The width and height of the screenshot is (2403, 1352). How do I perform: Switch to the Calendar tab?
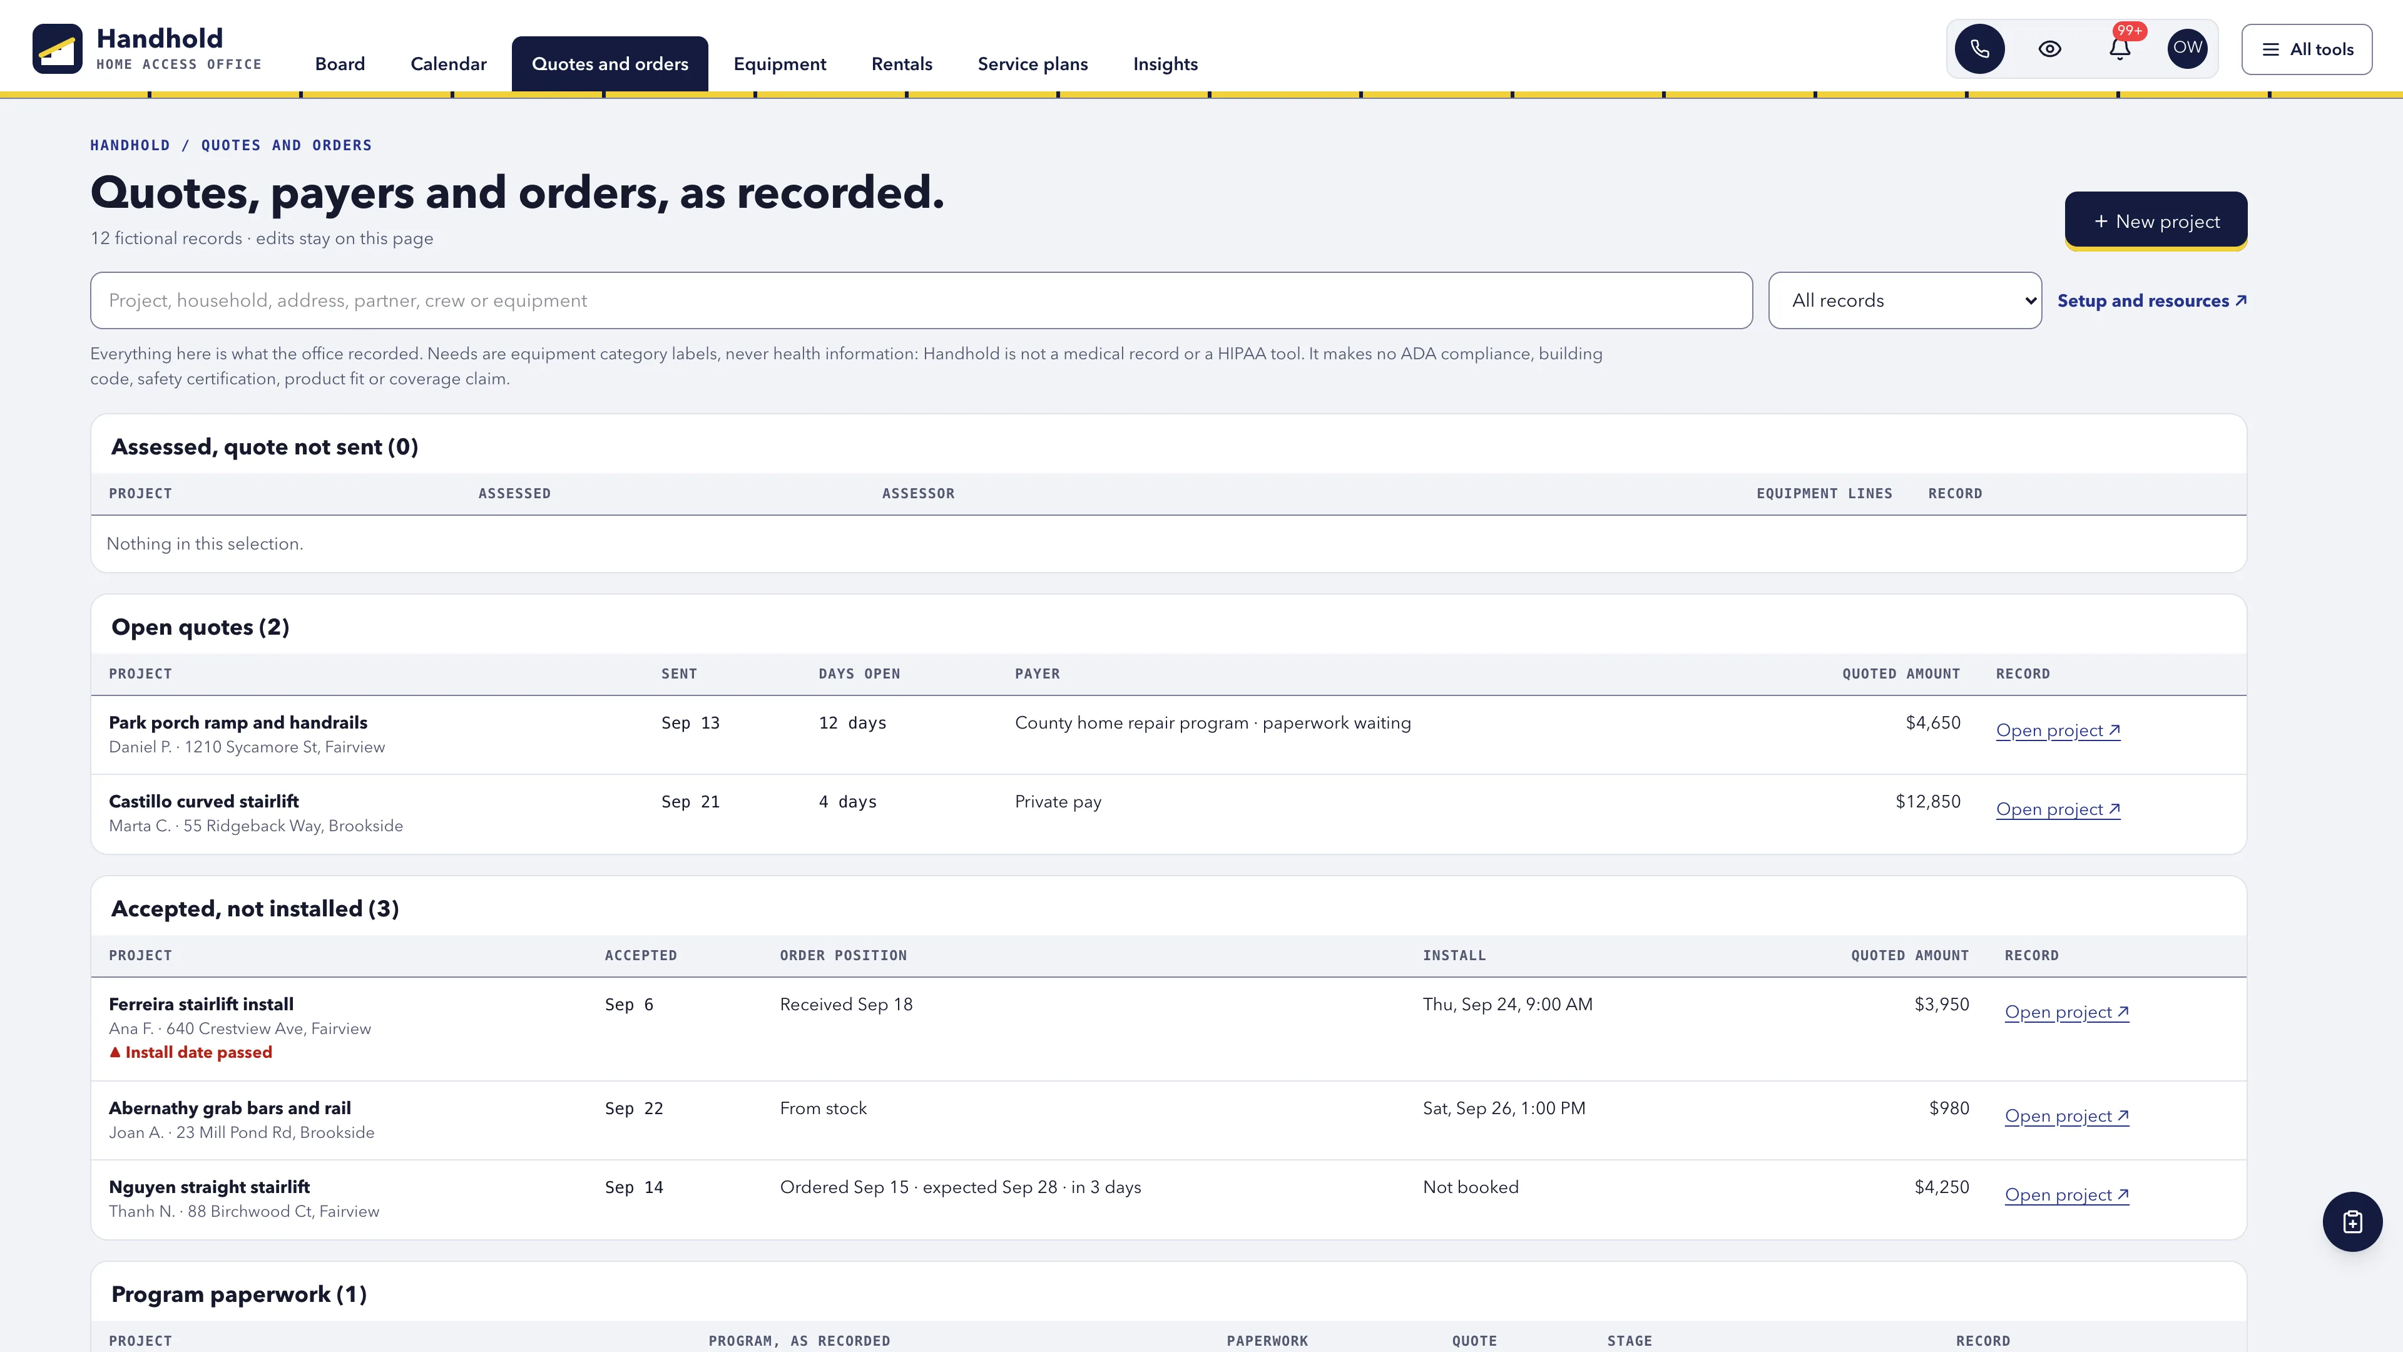point(449,63)
